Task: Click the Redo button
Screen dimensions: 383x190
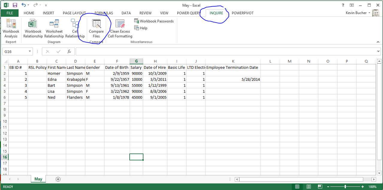Action: (x=36, y=5)
